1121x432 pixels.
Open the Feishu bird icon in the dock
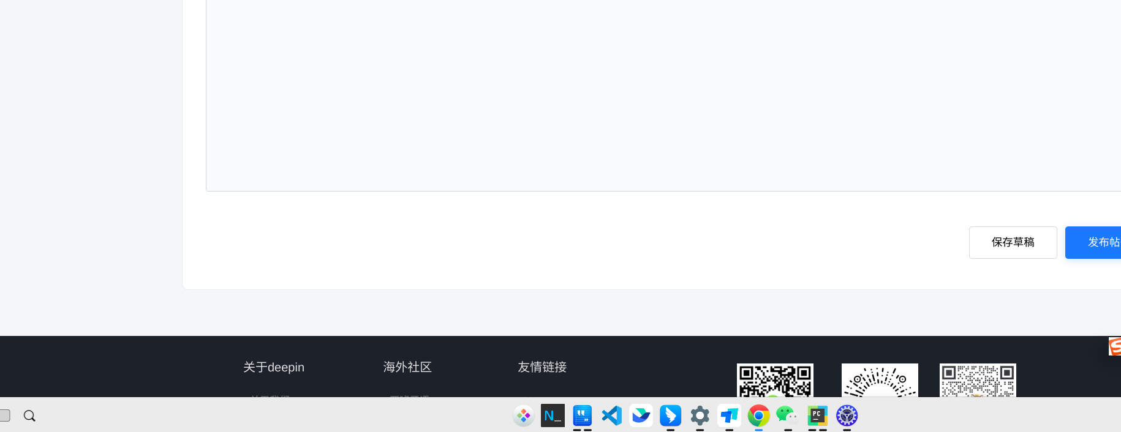(x=641, y=416)
